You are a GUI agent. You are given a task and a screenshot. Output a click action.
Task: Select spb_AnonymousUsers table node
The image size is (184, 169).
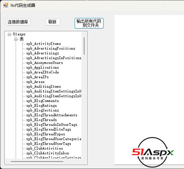[x=45, y=63]
